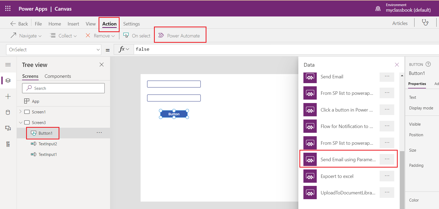439x209 pixels.
Task: Switch to the Components tab
Action: point(58,76)
